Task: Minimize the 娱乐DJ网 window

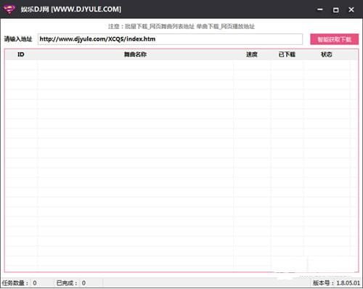Action: tap(320, 9)
